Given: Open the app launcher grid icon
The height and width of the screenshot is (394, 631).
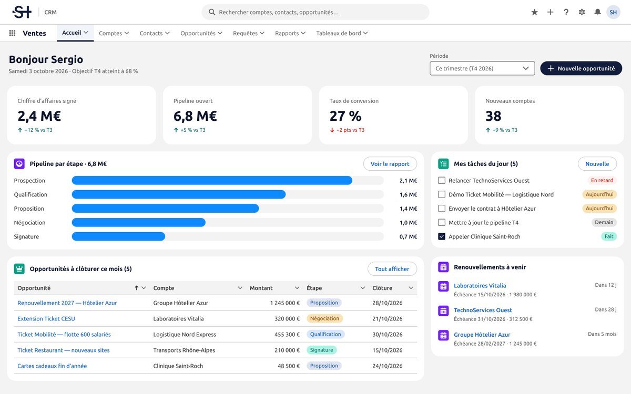Looking at the screenshot, I should (x=12, y=33).
